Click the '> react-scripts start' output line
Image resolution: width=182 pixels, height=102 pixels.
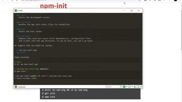coord(26,78)
